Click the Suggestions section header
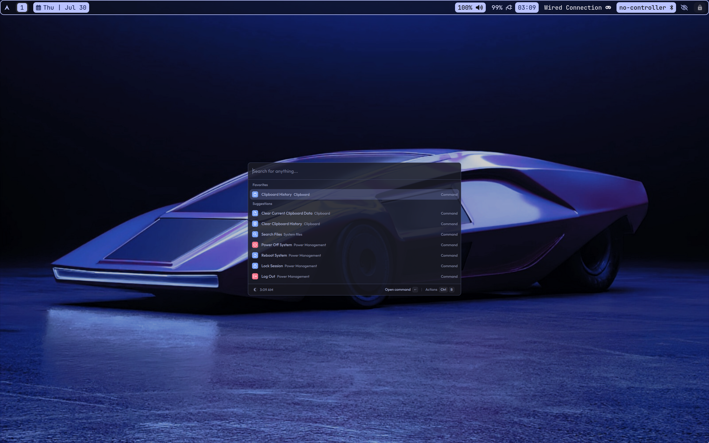Image resolution: width=709 pixels, height=443 pixels. (x=262, y=204)
